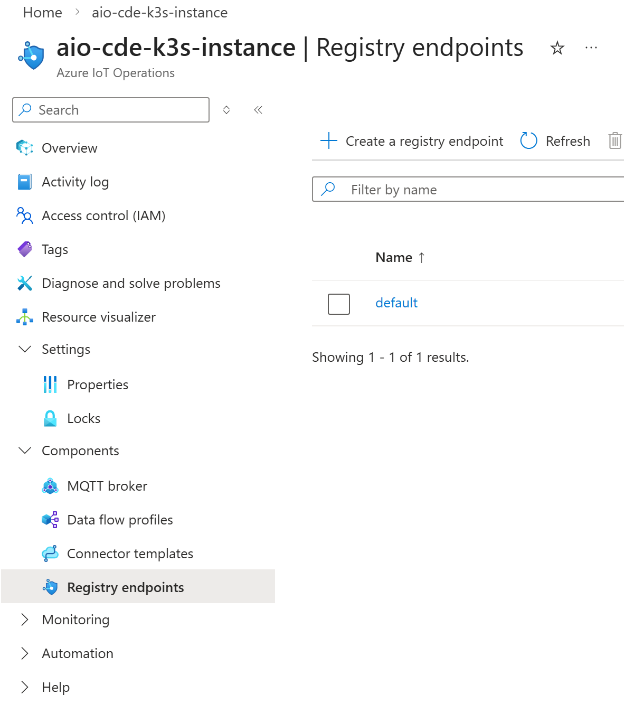Select the checkbox for default endpoint
Image resolution: width=625 pixels, height=713 pixels.
pos(339,304)
